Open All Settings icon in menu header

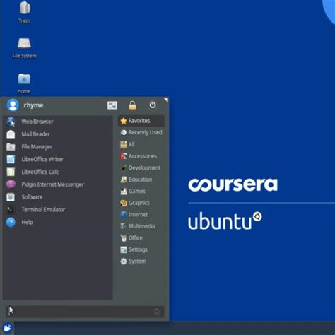coord(112,105)
